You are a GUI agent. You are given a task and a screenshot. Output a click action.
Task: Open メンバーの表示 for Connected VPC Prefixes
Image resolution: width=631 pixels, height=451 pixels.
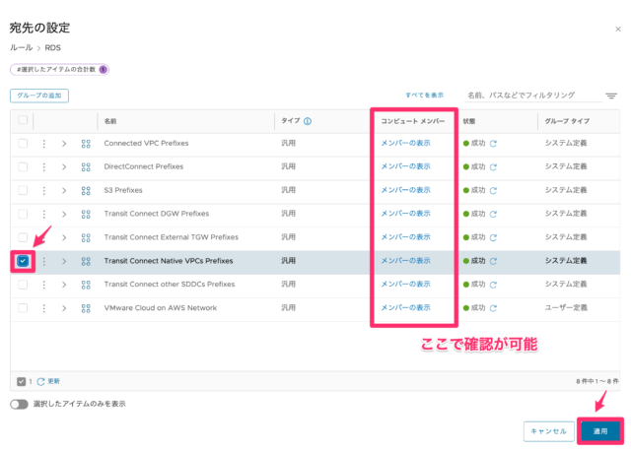point(405,143)
